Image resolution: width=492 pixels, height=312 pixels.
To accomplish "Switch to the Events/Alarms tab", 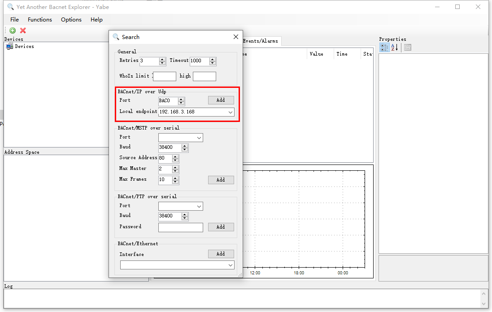I will coord(261,41).
